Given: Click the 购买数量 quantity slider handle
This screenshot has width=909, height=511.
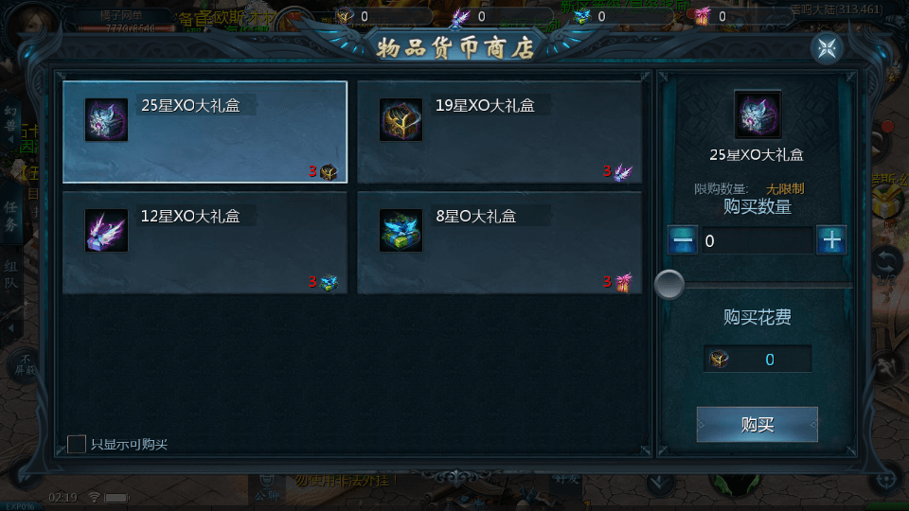Looking at the screenshot, I should pyautogui.click(x=669, y=285).
